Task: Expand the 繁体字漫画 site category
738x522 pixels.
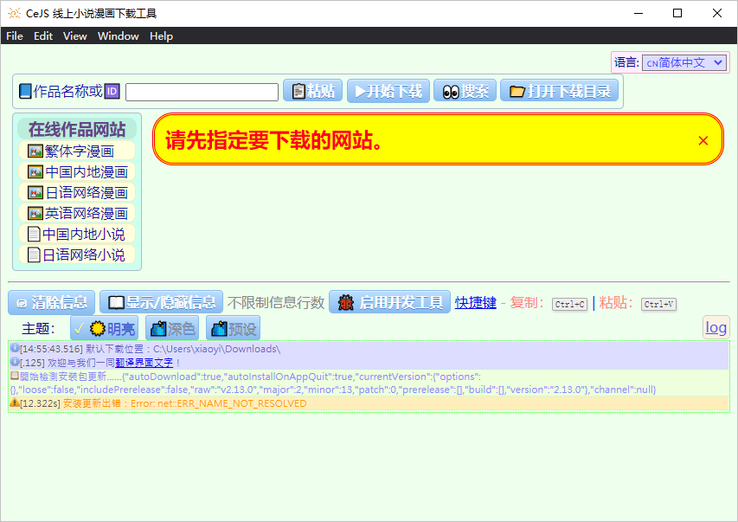Action: (x=77, y=151)
